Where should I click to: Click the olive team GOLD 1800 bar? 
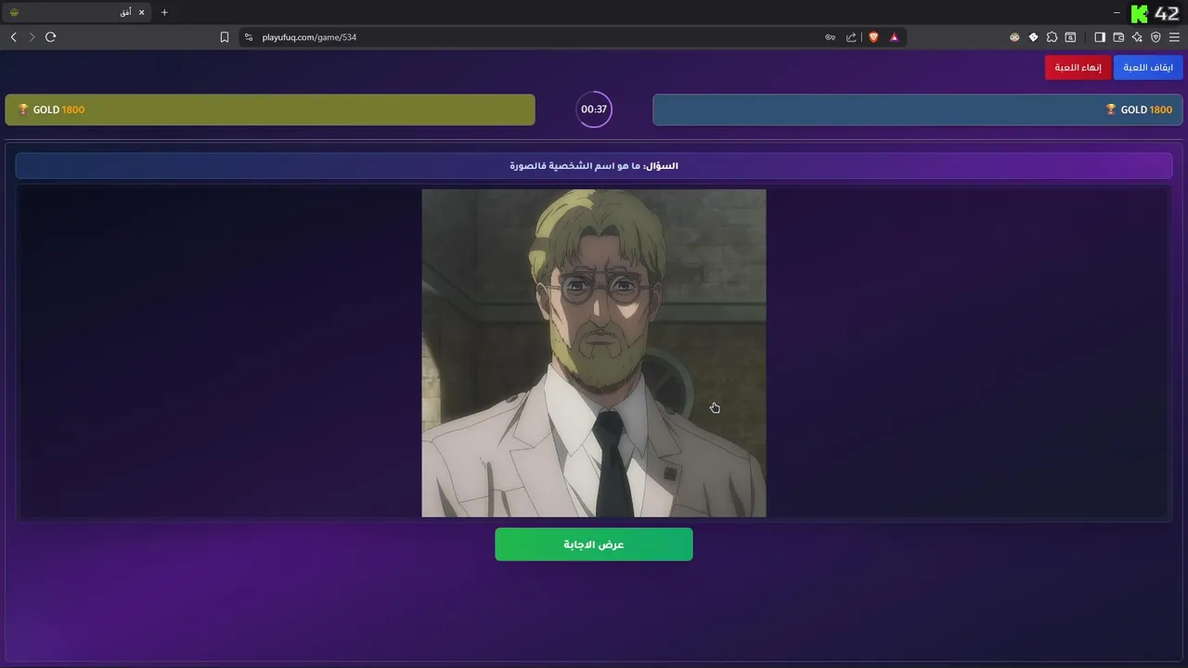coord(270,109)
